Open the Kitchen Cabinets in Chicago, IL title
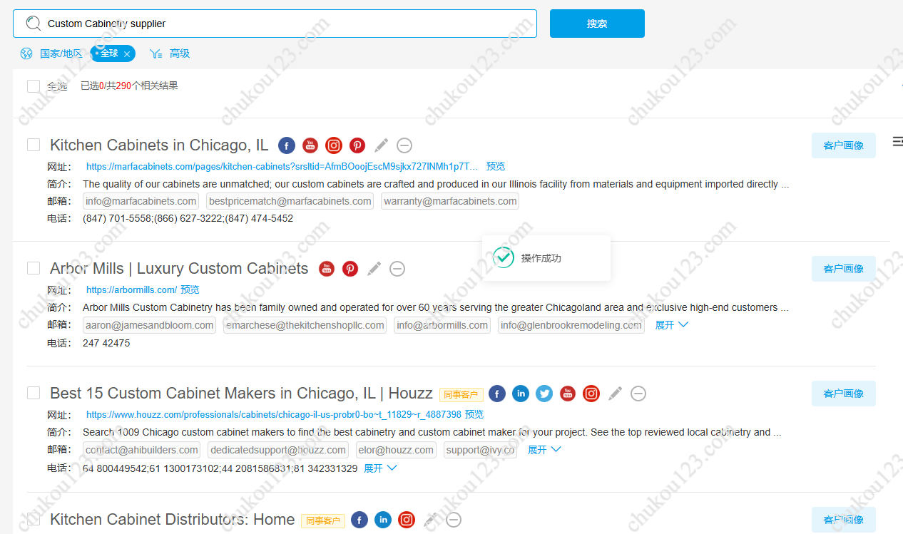903x534 pixels. [159, 145]
